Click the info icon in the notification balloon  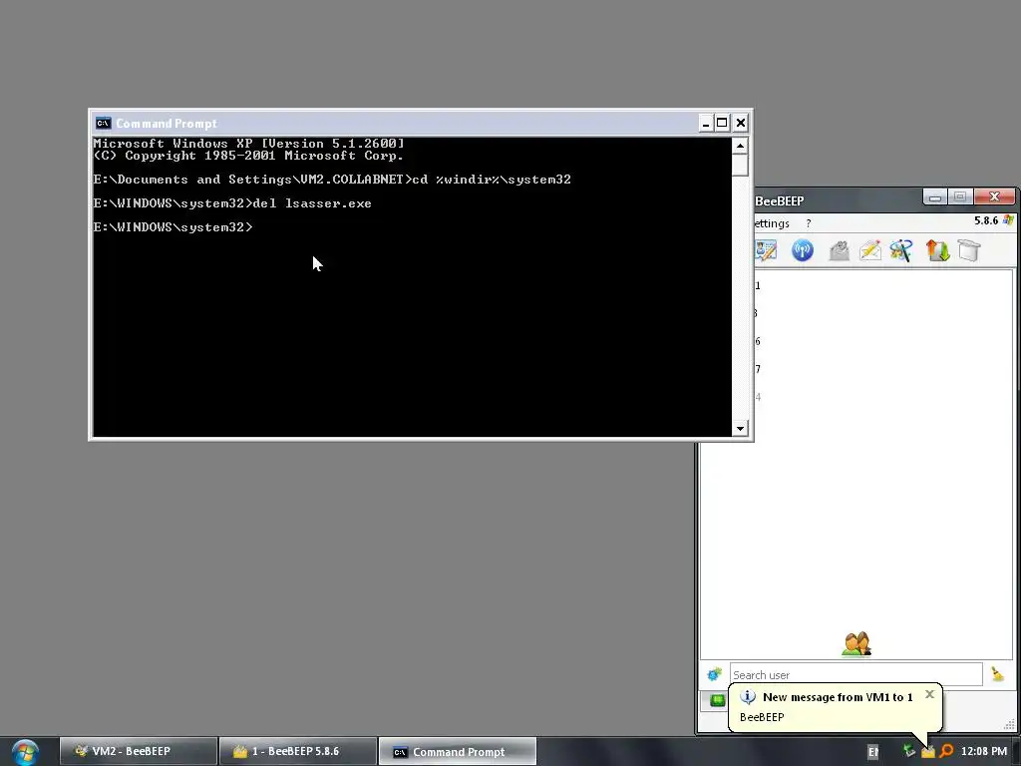tap(748, 696)
